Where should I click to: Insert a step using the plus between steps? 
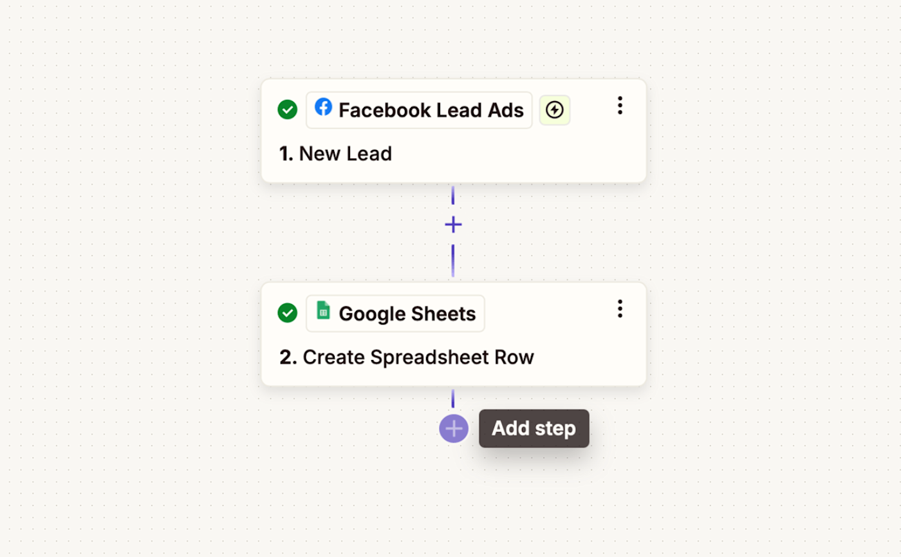point(453,225)
